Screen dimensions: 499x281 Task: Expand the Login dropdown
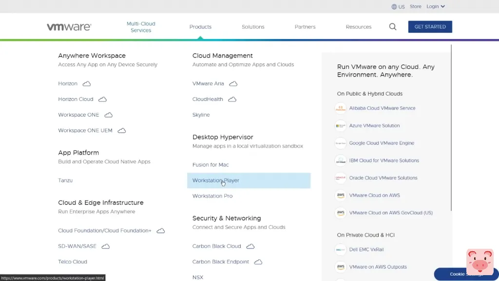[x=435, y=7]
